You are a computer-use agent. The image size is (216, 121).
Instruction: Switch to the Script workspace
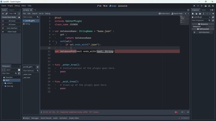[x=113, y=6]
